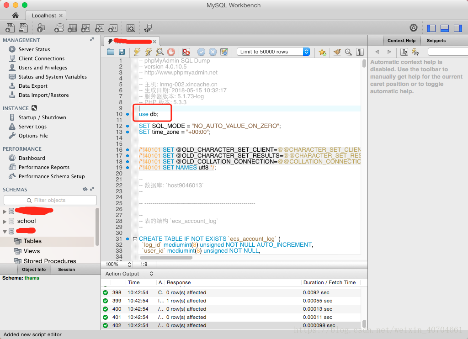Image resolution: width=468 pixels, height=339 pixels.
Task: Toggle automatic context help
Action: [x=415, y=52]
